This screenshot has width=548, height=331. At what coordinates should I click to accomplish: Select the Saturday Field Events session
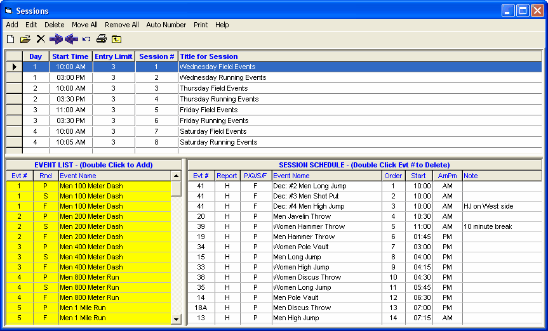click(x=217, y=131)
